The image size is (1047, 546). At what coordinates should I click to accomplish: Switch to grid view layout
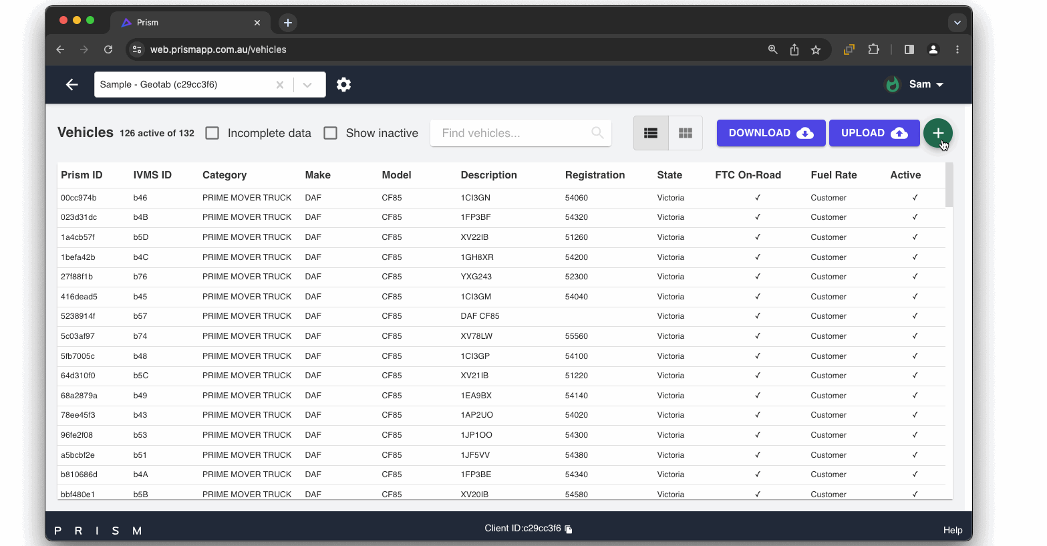[x=685, y=133]
